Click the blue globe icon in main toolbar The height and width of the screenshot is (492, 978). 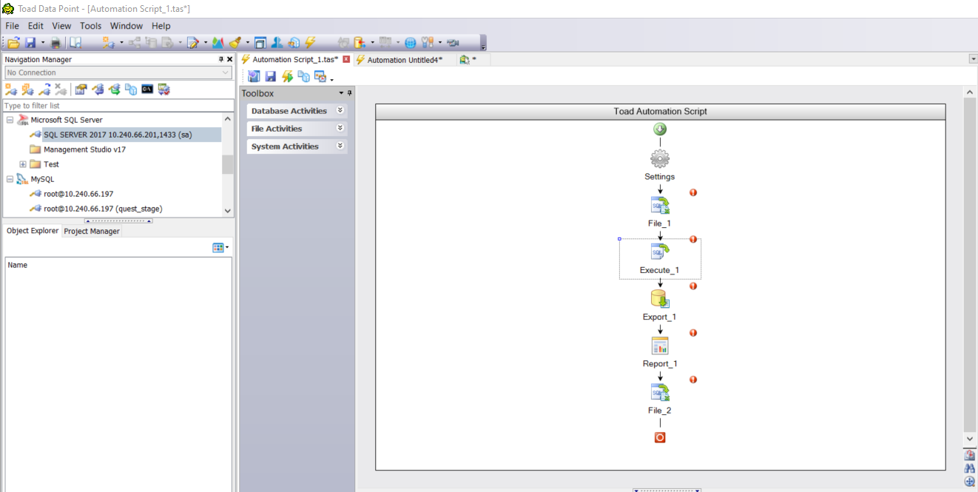point(411,42)
